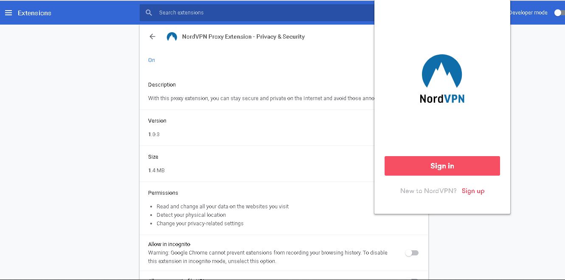Select version number 1.0.3
This screenshot has height=280, width=565.
pyautogui.click(x=154, y=134)
